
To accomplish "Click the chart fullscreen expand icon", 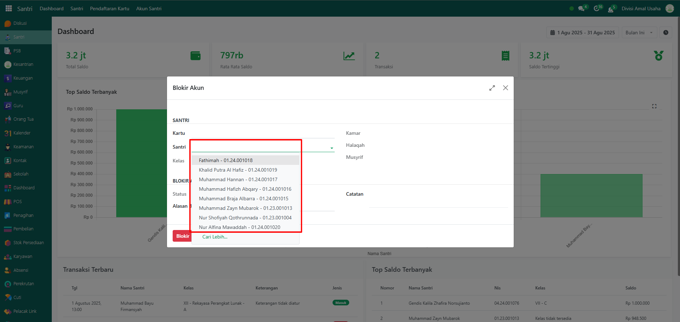I will point(654,106).
